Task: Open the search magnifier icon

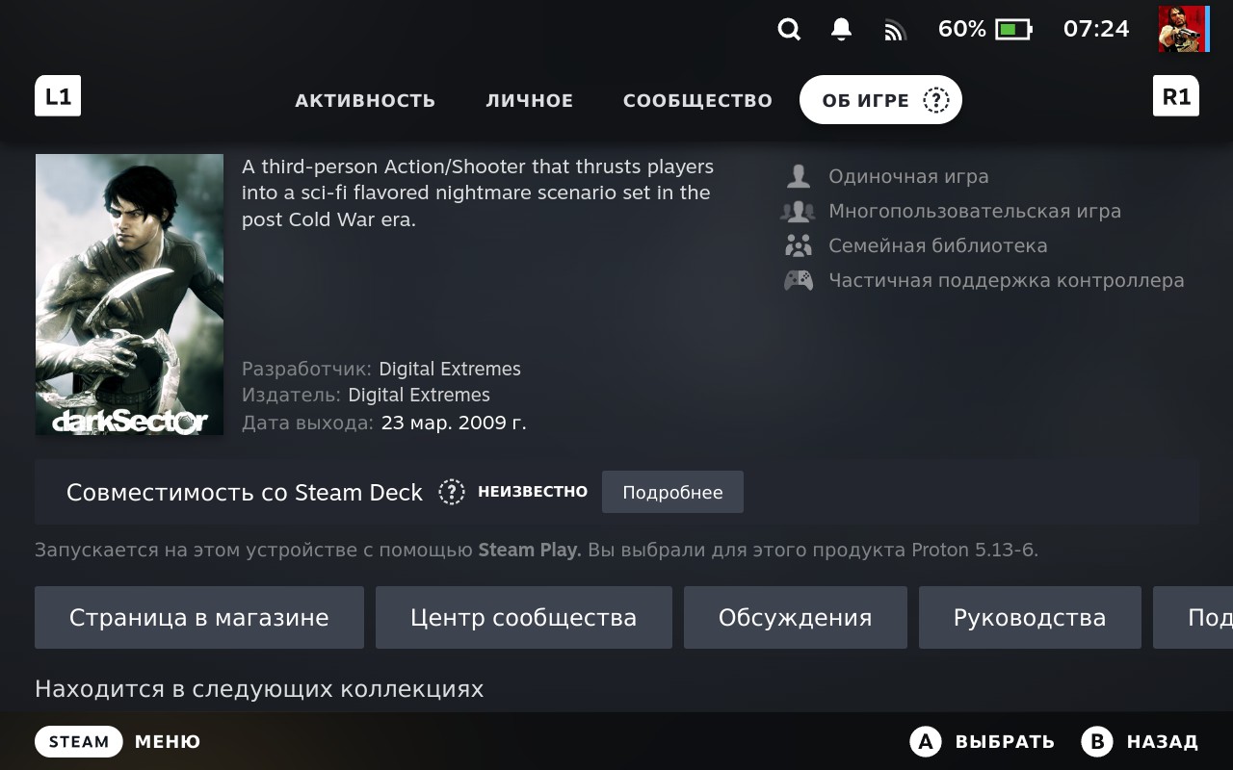Action: point(789,30)
